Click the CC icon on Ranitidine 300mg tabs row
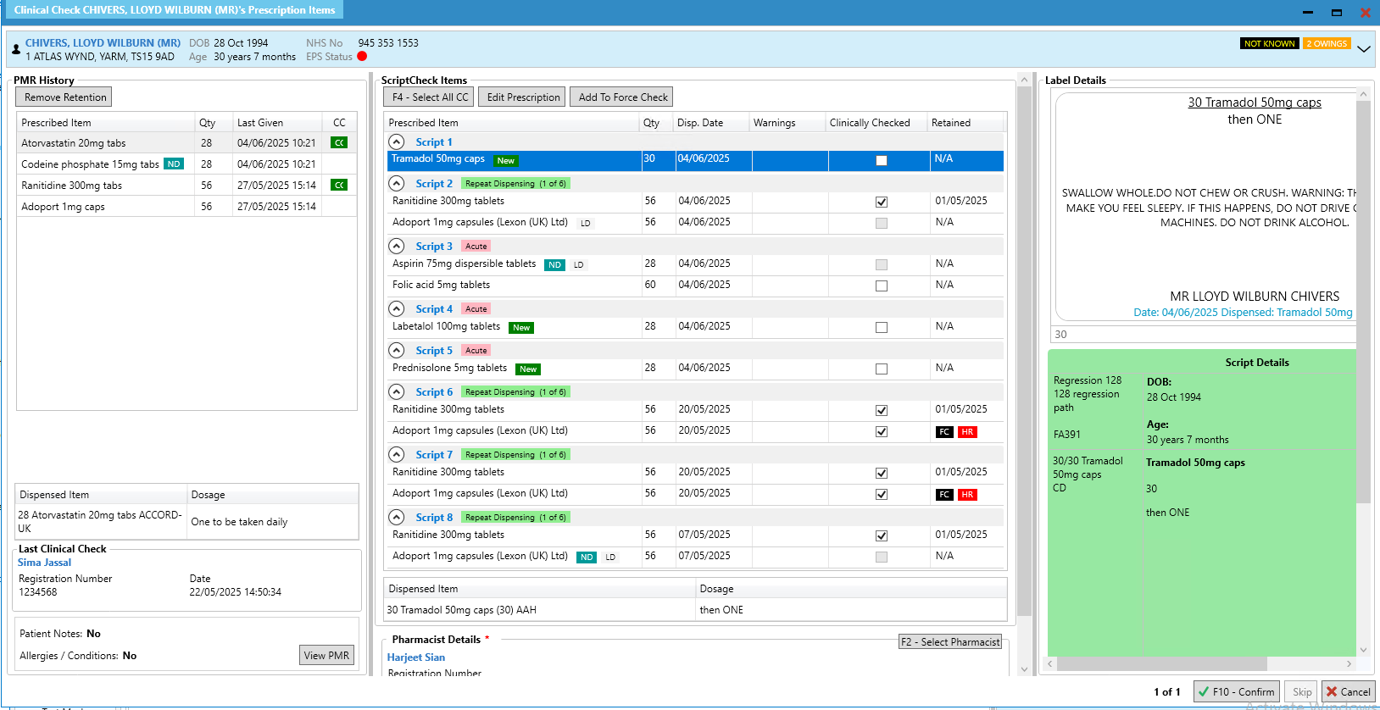This screenshot has height=710, width=1380. click(x=339, y=185)
